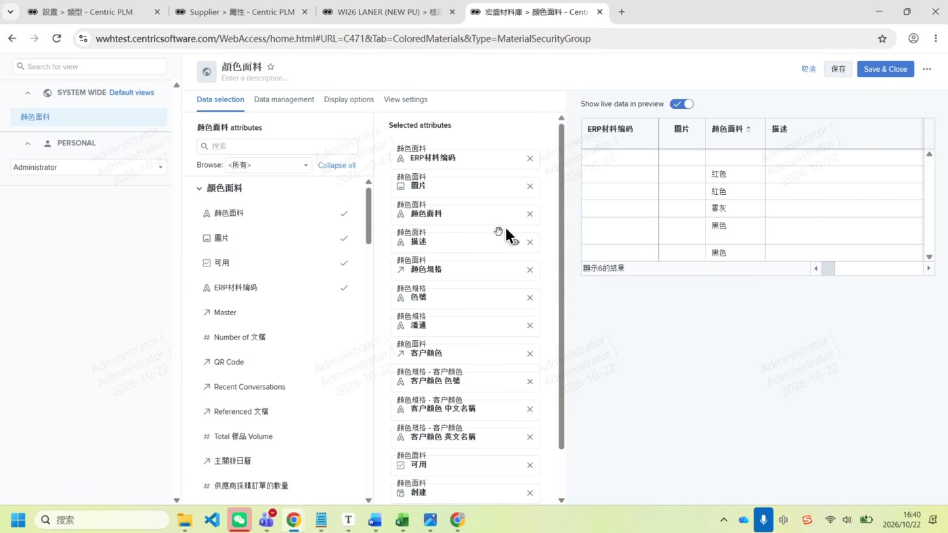The image size is (948, 533).
Task: Toggle the ERP材料编码 attribute checkmark
Action: (x=344, y=287)
